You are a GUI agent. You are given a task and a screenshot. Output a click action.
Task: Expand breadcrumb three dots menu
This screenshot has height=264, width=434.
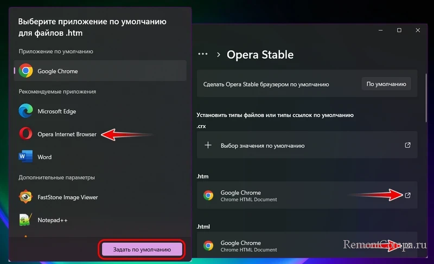tap(203, 54)
